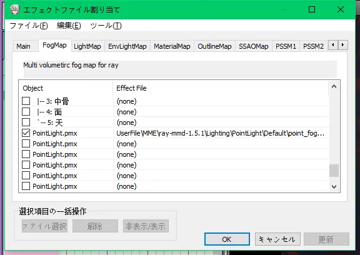This screenshot has width=360, height=255.
Task: Select the UserFile\MME\ray-mmd-1.5.1 effect path
Action: [x=220, y=133]
